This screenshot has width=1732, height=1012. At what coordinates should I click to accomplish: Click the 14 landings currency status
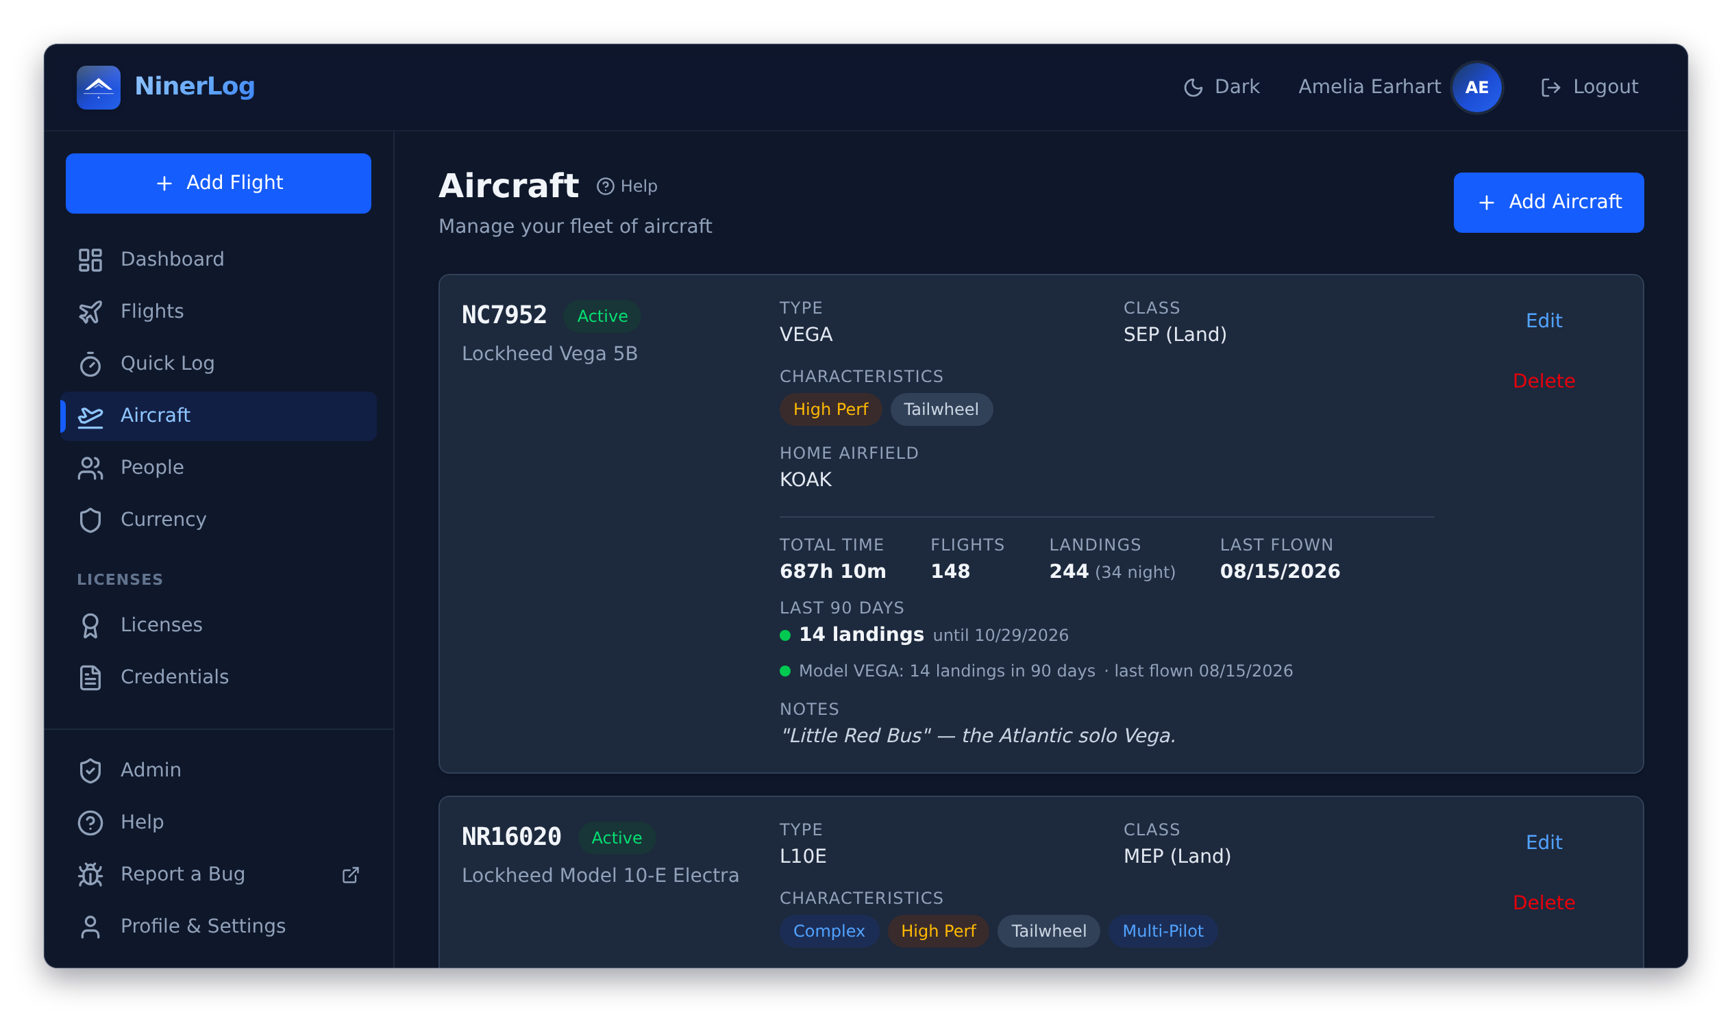coord(861,635)
